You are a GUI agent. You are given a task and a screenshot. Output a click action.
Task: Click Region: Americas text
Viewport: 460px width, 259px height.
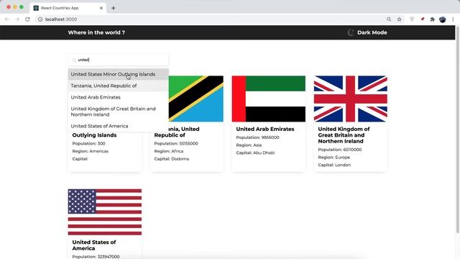(x=91, y=151)
